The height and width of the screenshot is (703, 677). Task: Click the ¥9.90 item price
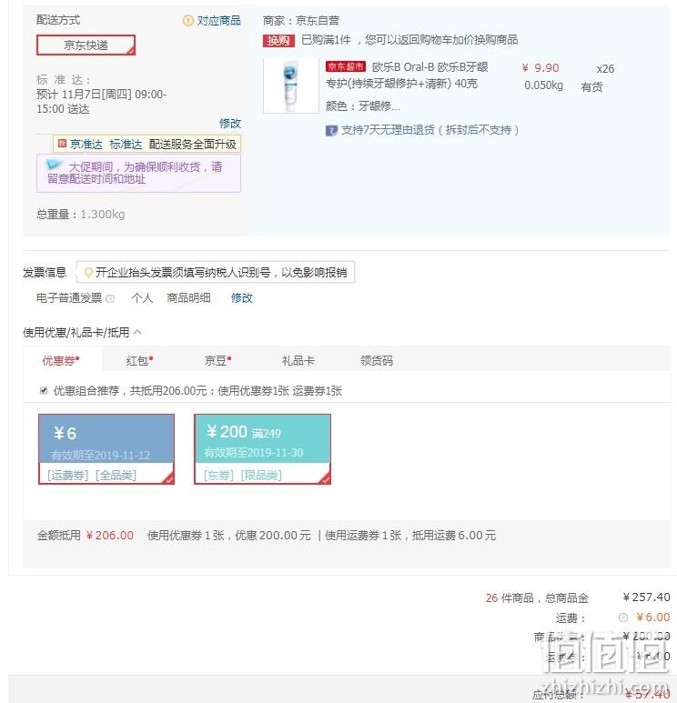tap(541, 68)
